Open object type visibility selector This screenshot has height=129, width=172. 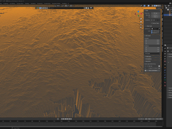click(x=142, y=6)
